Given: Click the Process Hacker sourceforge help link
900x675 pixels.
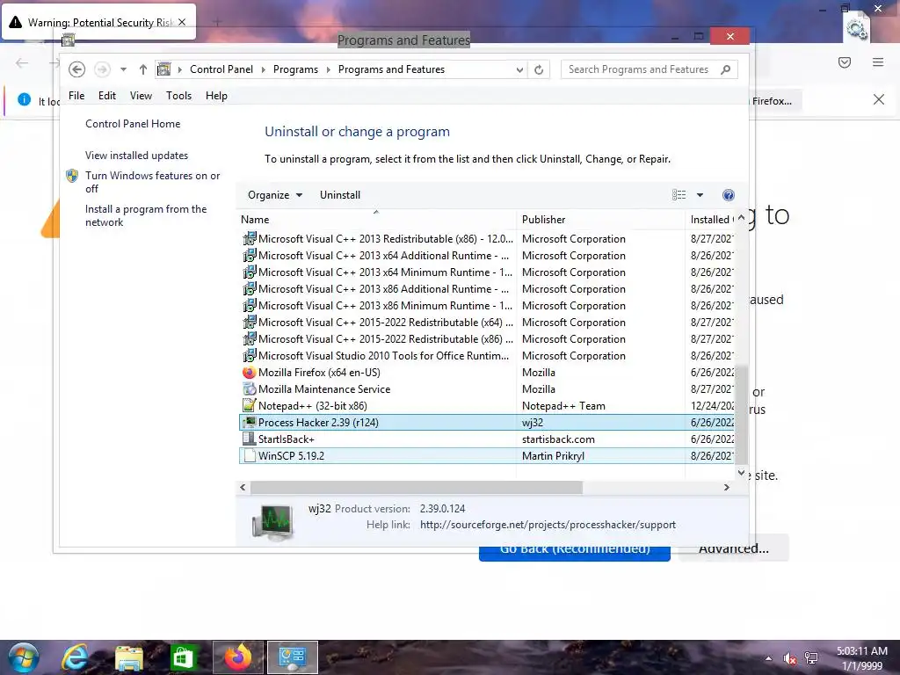Looking at the screenshot, I should 548,525.
